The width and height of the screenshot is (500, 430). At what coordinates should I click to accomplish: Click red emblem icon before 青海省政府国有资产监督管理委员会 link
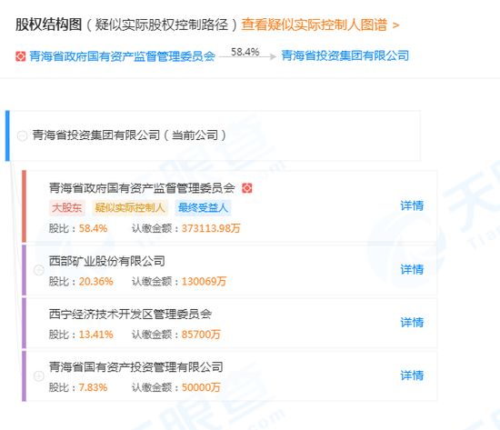pos(20,56)
